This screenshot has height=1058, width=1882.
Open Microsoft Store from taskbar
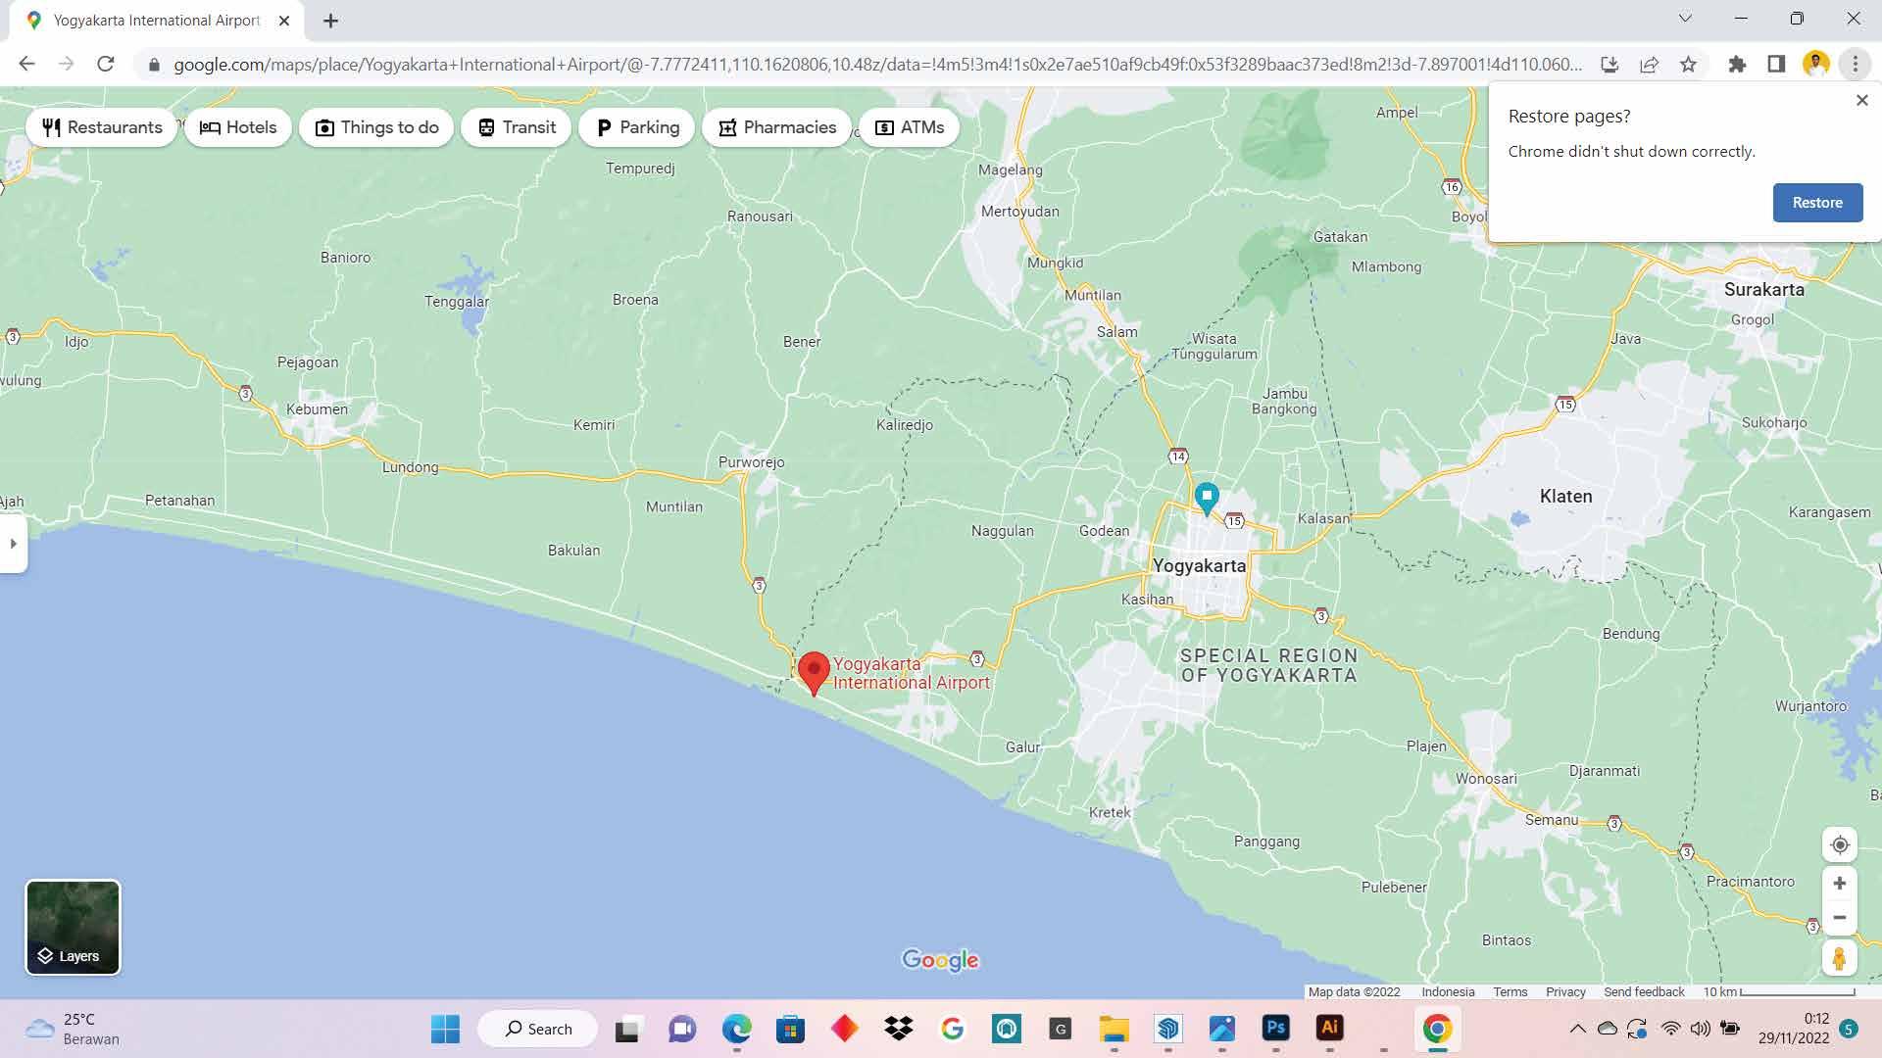pos(790,1029)
